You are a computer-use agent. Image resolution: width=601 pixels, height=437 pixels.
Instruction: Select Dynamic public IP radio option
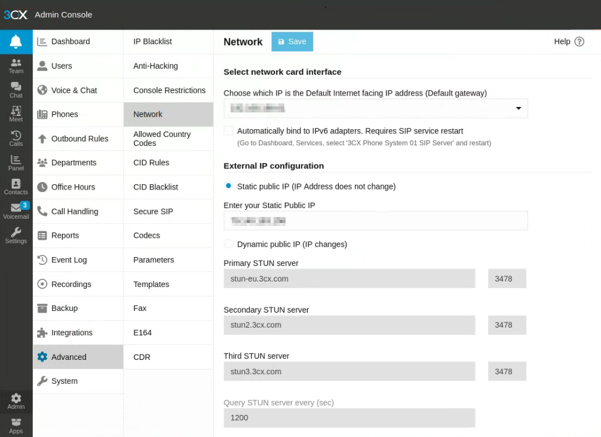tap(228, 244)
